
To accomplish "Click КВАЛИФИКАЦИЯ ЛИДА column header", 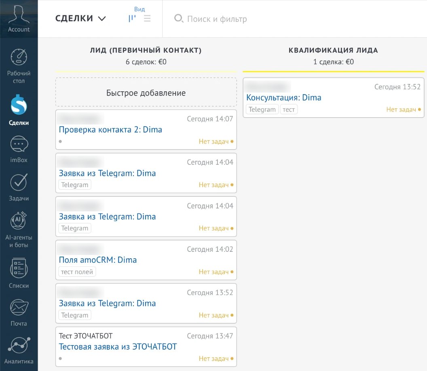I will (333, 51).
